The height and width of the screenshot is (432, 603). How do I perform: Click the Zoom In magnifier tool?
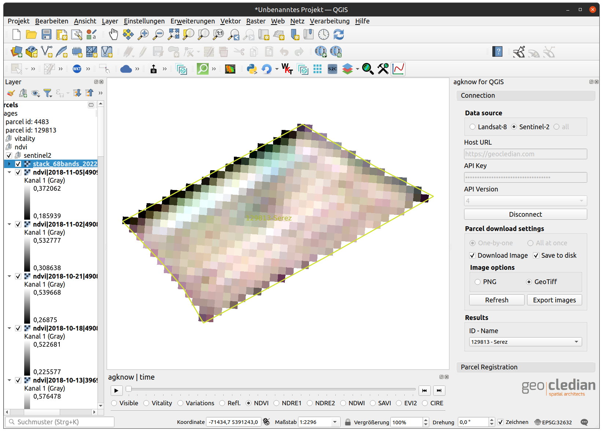coord(143,35)
